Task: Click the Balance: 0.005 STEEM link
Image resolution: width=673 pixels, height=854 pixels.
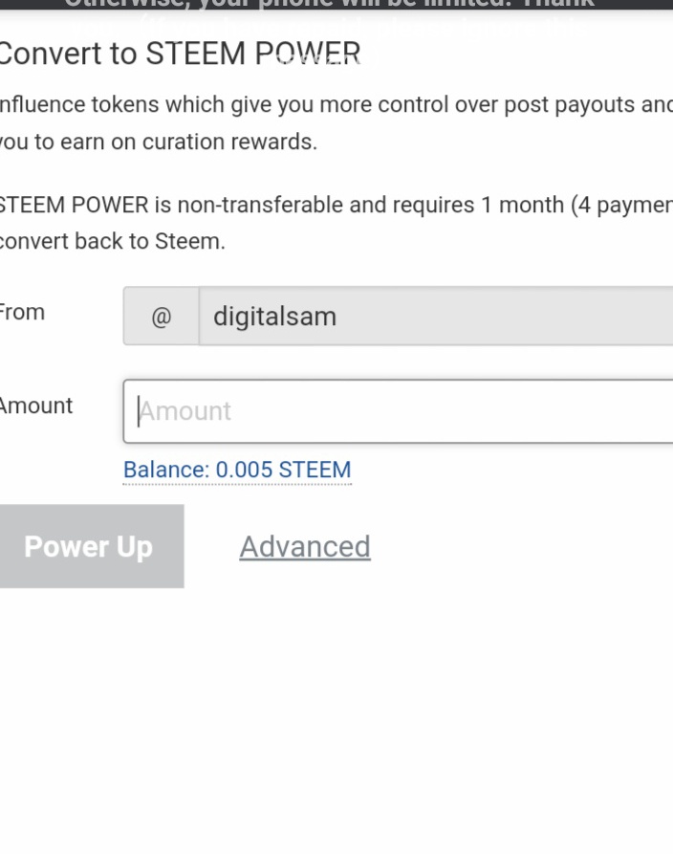Action: pos(237,470)
